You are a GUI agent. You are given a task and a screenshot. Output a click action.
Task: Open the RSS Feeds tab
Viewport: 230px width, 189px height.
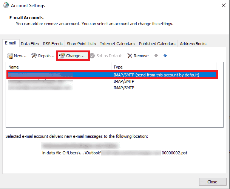click(x=53, y=44)
